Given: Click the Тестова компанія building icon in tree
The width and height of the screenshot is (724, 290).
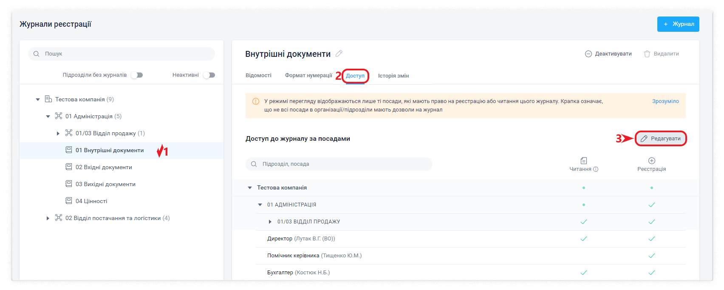Looking at the screenshot, I should pos(48,99).
